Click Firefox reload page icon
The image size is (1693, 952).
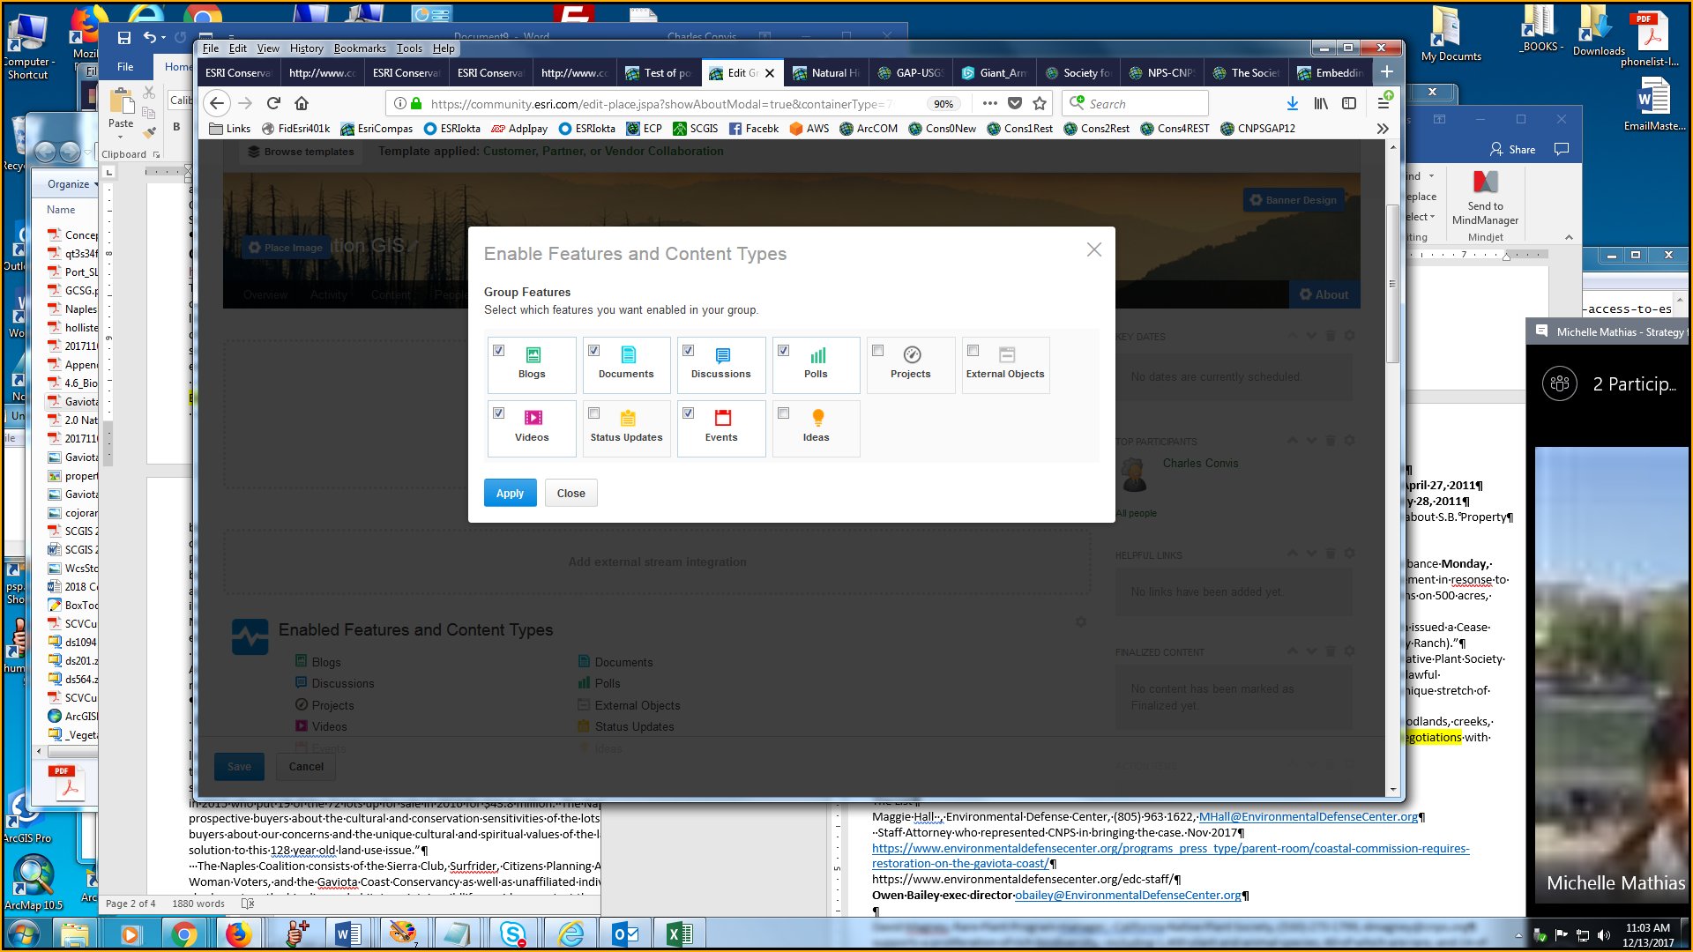click(273, 103)
